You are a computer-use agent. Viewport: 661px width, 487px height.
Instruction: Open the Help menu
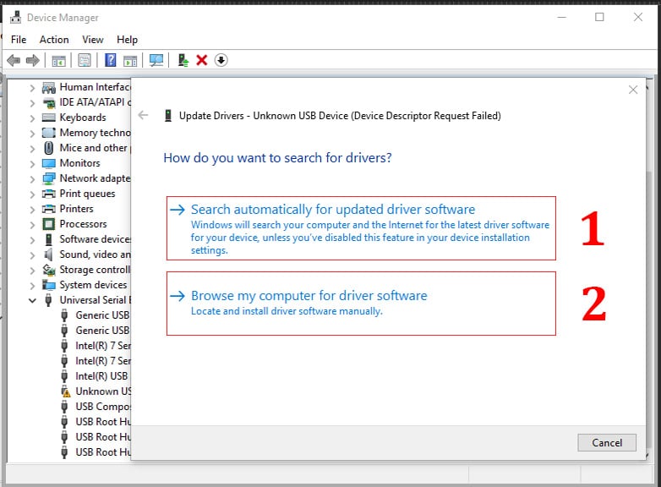click(128, 40)
